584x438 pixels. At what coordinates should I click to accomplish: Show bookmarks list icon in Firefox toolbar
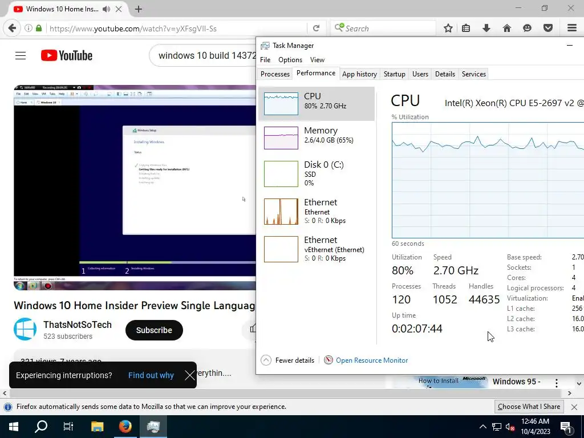(466, 28)
